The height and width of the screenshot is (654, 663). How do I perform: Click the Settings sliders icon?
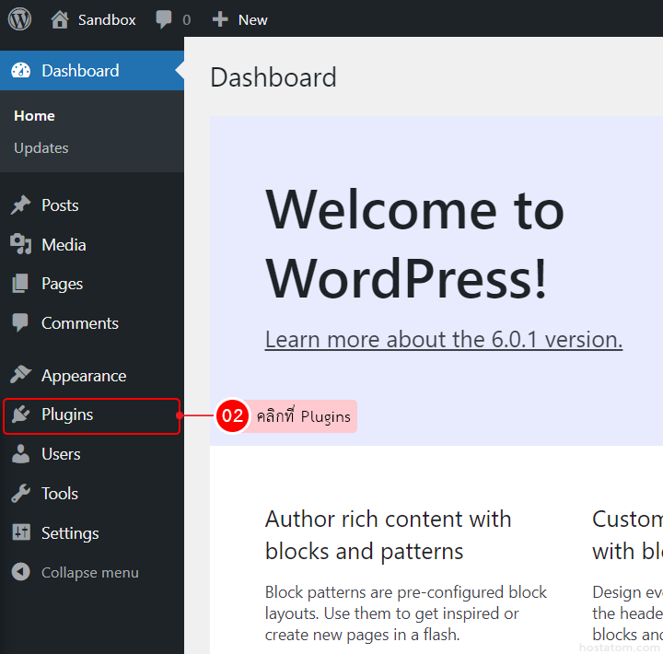pyautogui.click(x=20, y=533)
